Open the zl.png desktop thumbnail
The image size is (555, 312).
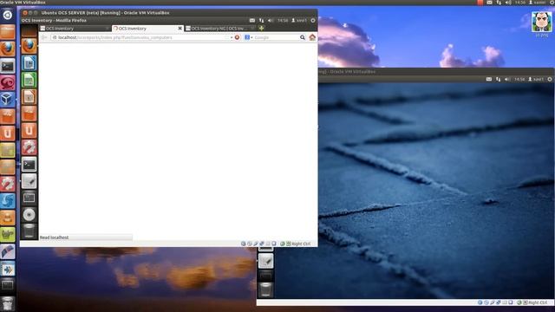click(x=541, y=22)
